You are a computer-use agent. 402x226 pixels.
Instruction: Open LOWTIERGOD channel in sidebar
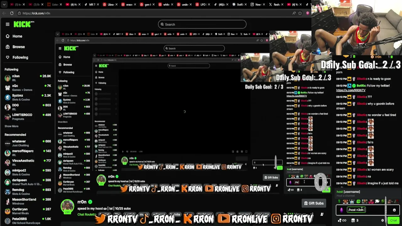click(28, 117)
